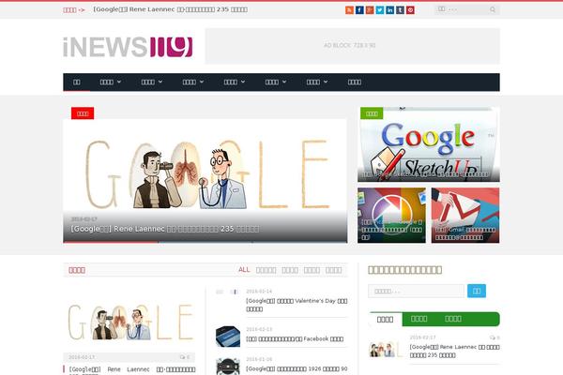
Task: Open sidebar post link about Rene Laennec
Action: click(454, 351)
